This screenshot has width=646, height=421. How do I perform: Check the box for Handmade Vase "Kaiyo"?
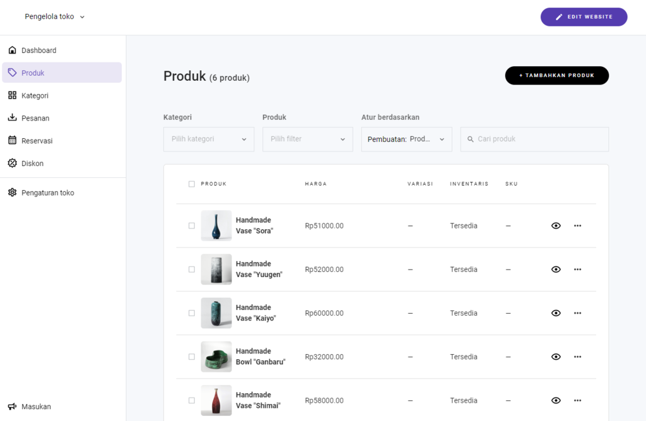(192, 313)
